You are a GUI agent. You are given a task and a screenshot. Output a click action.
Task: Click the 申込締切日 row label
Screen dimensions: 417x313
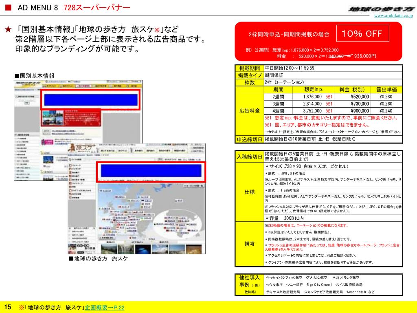tap(250, 139)
